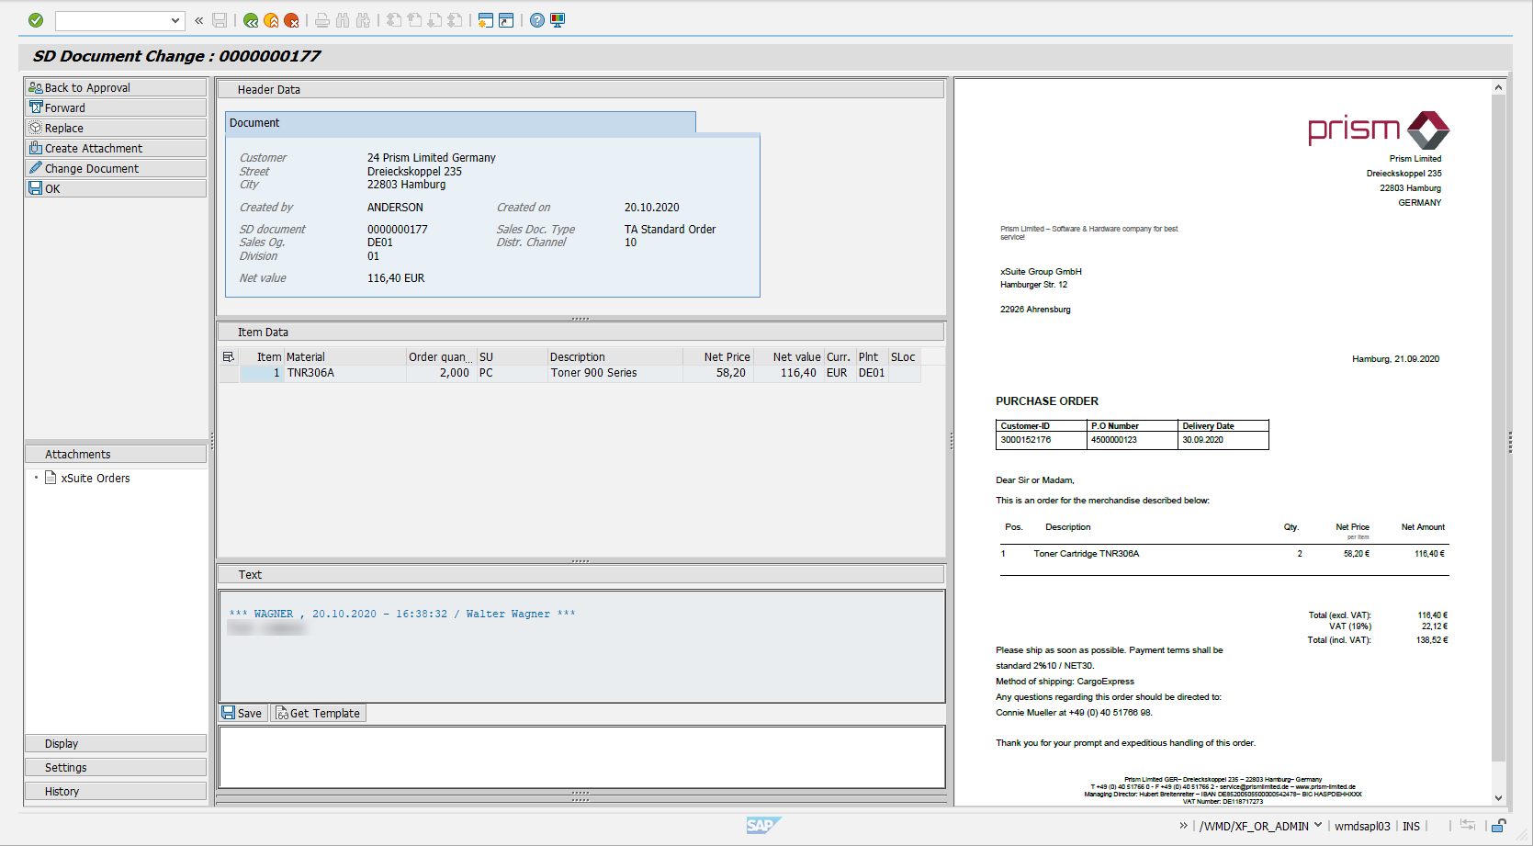
Task: Click the Create New Session icon
Action: [x=486, y=20]
